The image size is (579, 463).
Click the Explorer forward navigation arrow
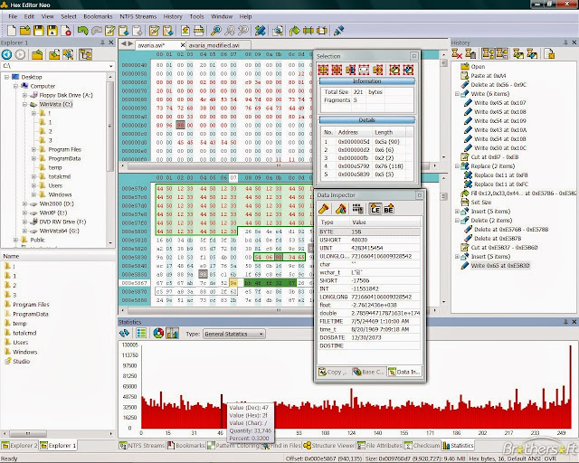20,54
